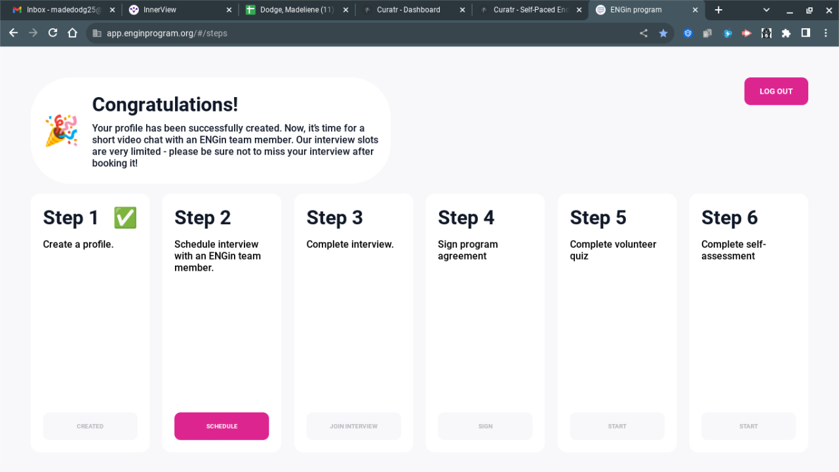Close the Dodge, Madeliene tab
Image resolution: width=839 pixels, height=472 pixels.
click(x=345, y=10)
